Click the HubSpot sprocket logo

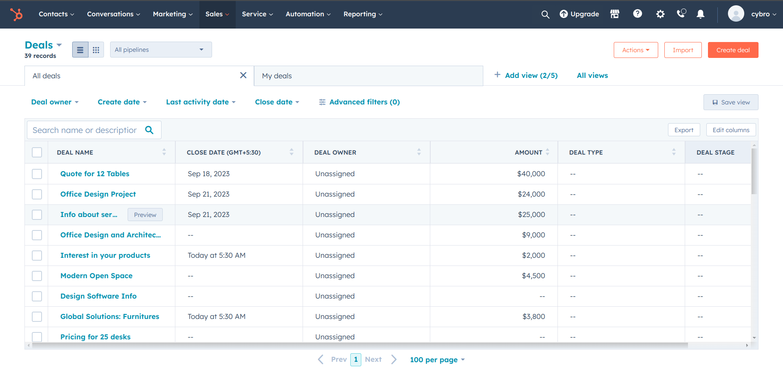(16, 14)
